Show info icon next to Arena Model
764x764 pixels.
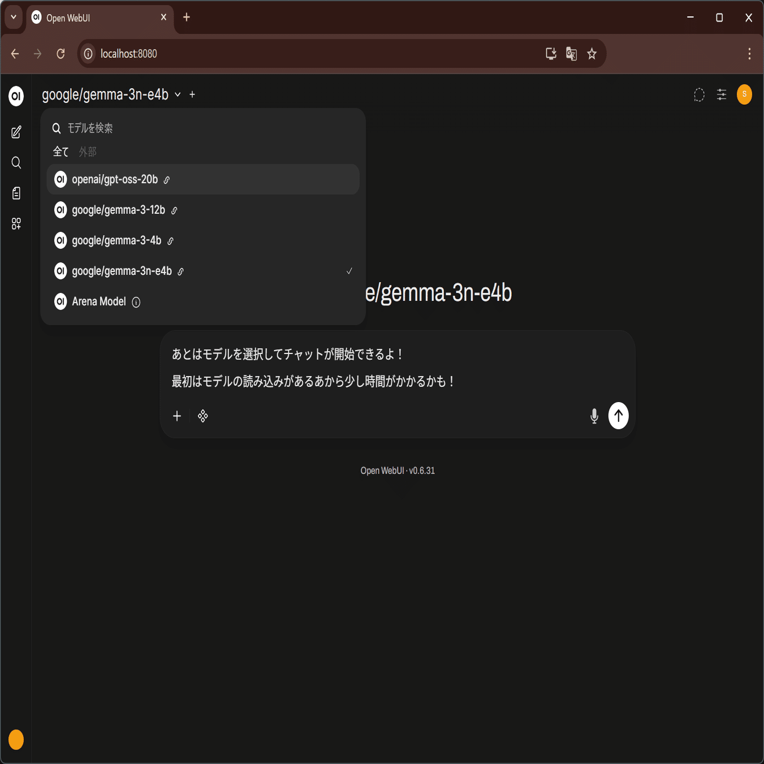tap(136, 303)
